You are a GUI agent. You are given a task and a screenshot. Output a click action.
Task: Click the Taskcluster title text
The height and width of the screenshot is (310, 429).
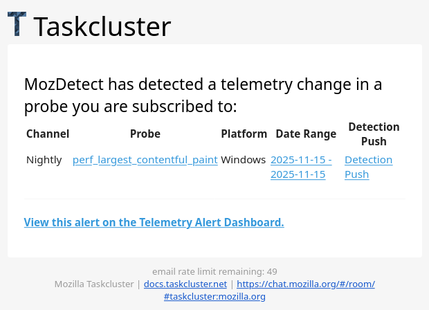[x=102, y=26]
